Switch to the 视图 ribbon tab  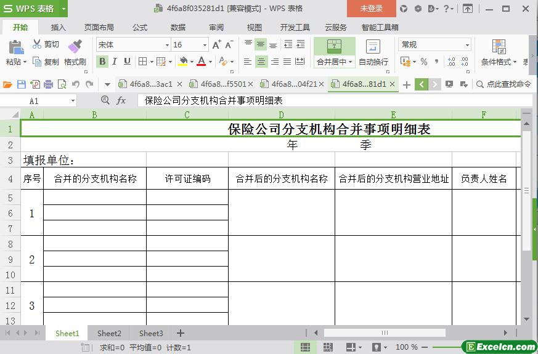255,28
